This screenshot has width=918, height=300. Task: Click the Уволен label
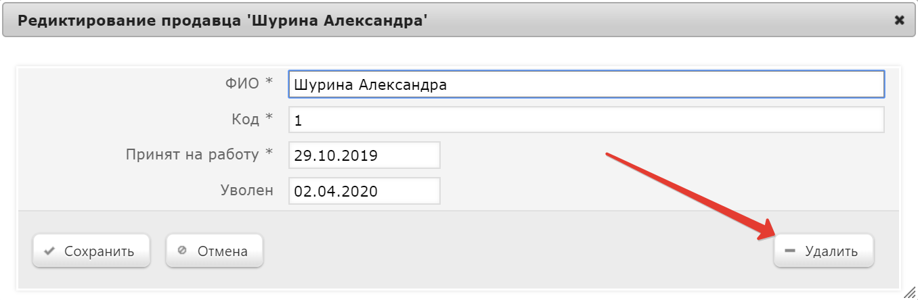247,191
